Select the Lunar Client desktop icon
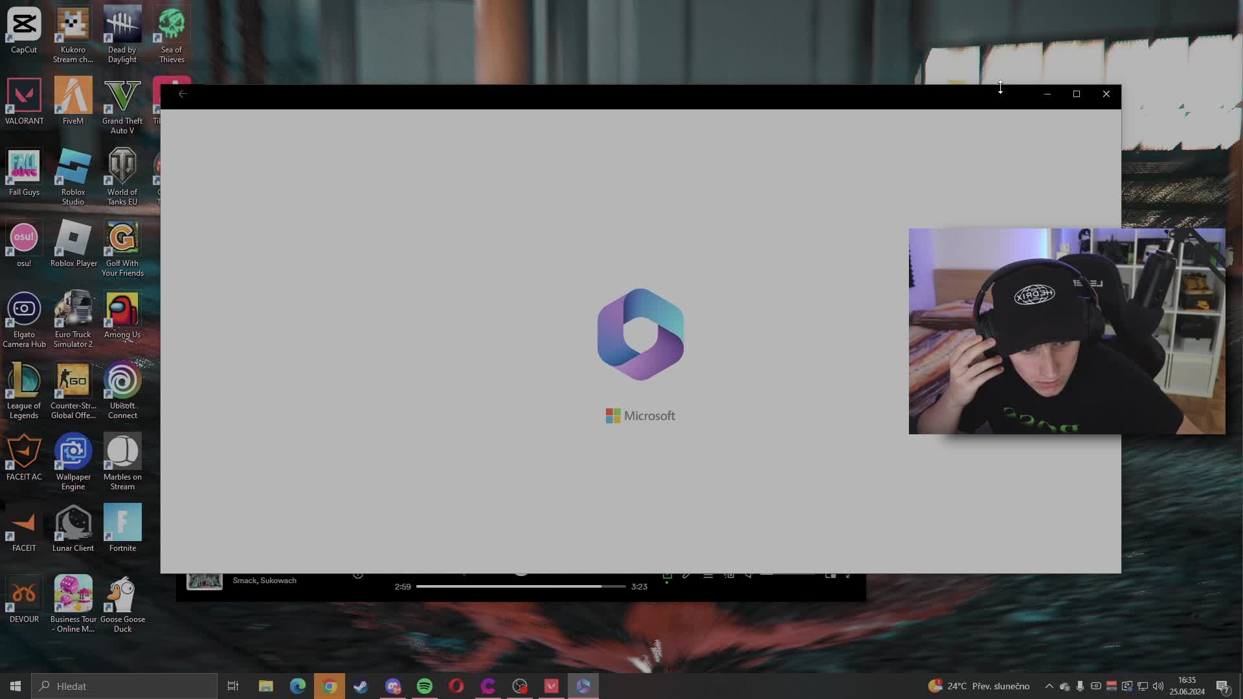Image resolution: width=1243 pixels, height=699 pixels. coord(73,529)
